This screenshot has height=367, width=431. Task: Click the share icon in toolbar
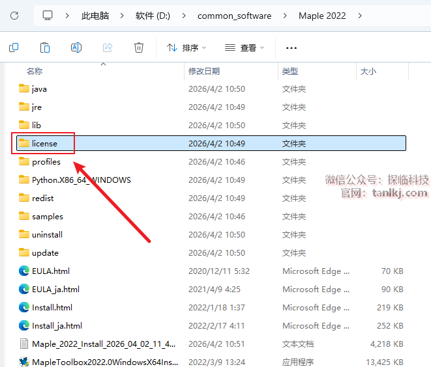click(x=108, y=48)
